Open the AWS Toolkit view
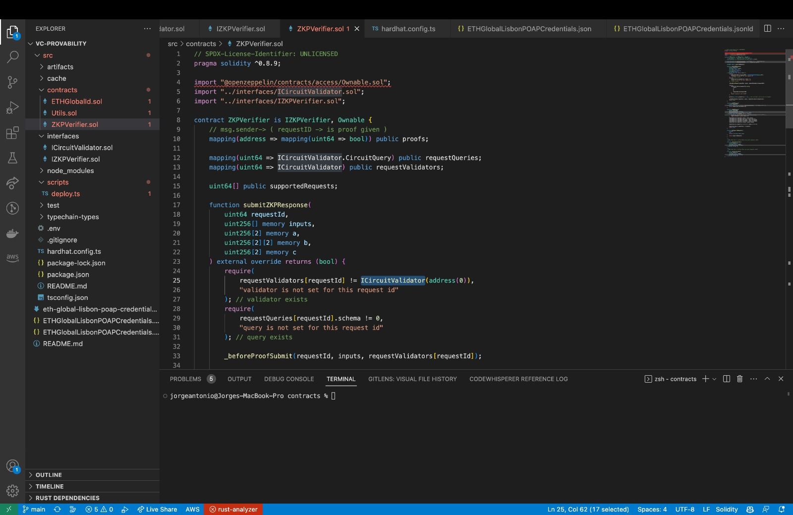793x515 pixels. [12, 258]
